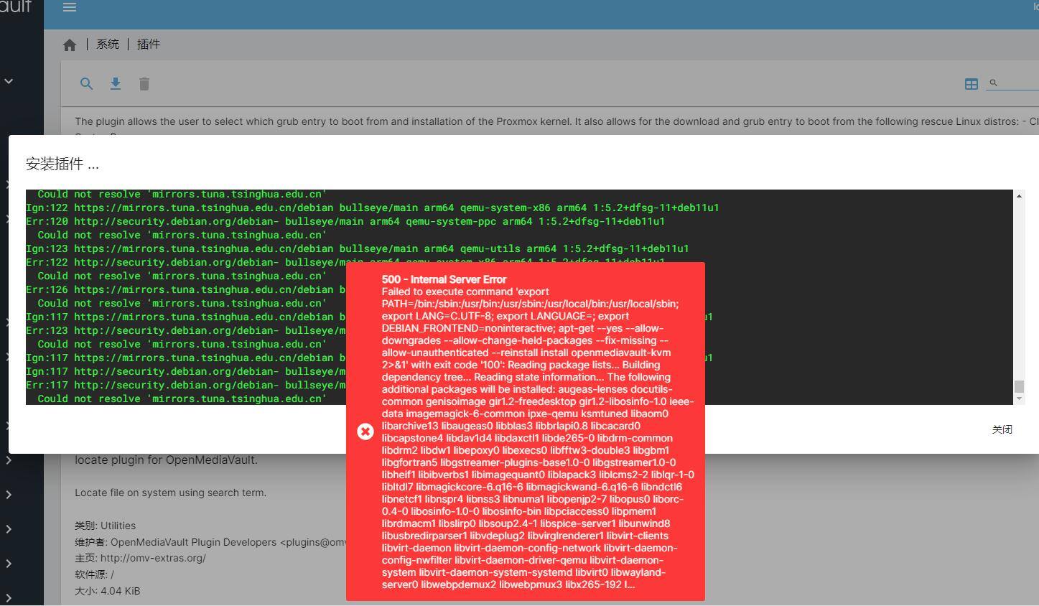Click the 维护者 OpenMediaVault Plugin Developers line
Image resolution: width=1039 pixels, height=606 pixels.
[x=210, y=542]
